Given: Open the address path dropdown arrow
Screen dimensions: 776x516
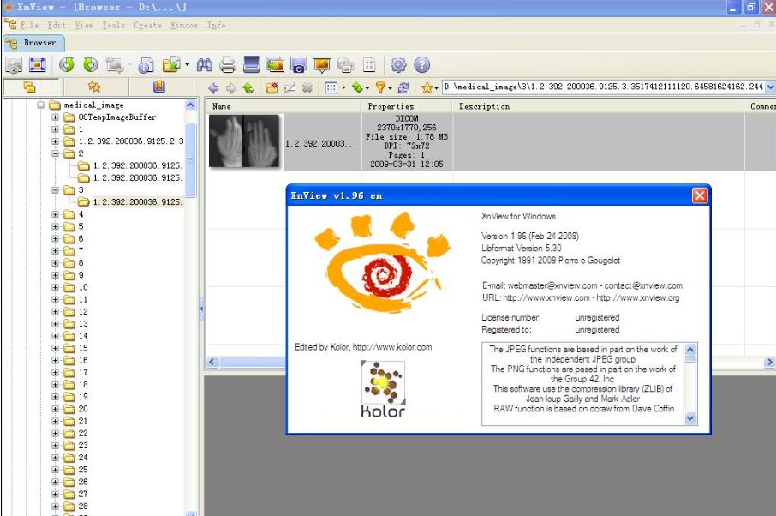Looking at the screenshot, I should click(771, 87).
